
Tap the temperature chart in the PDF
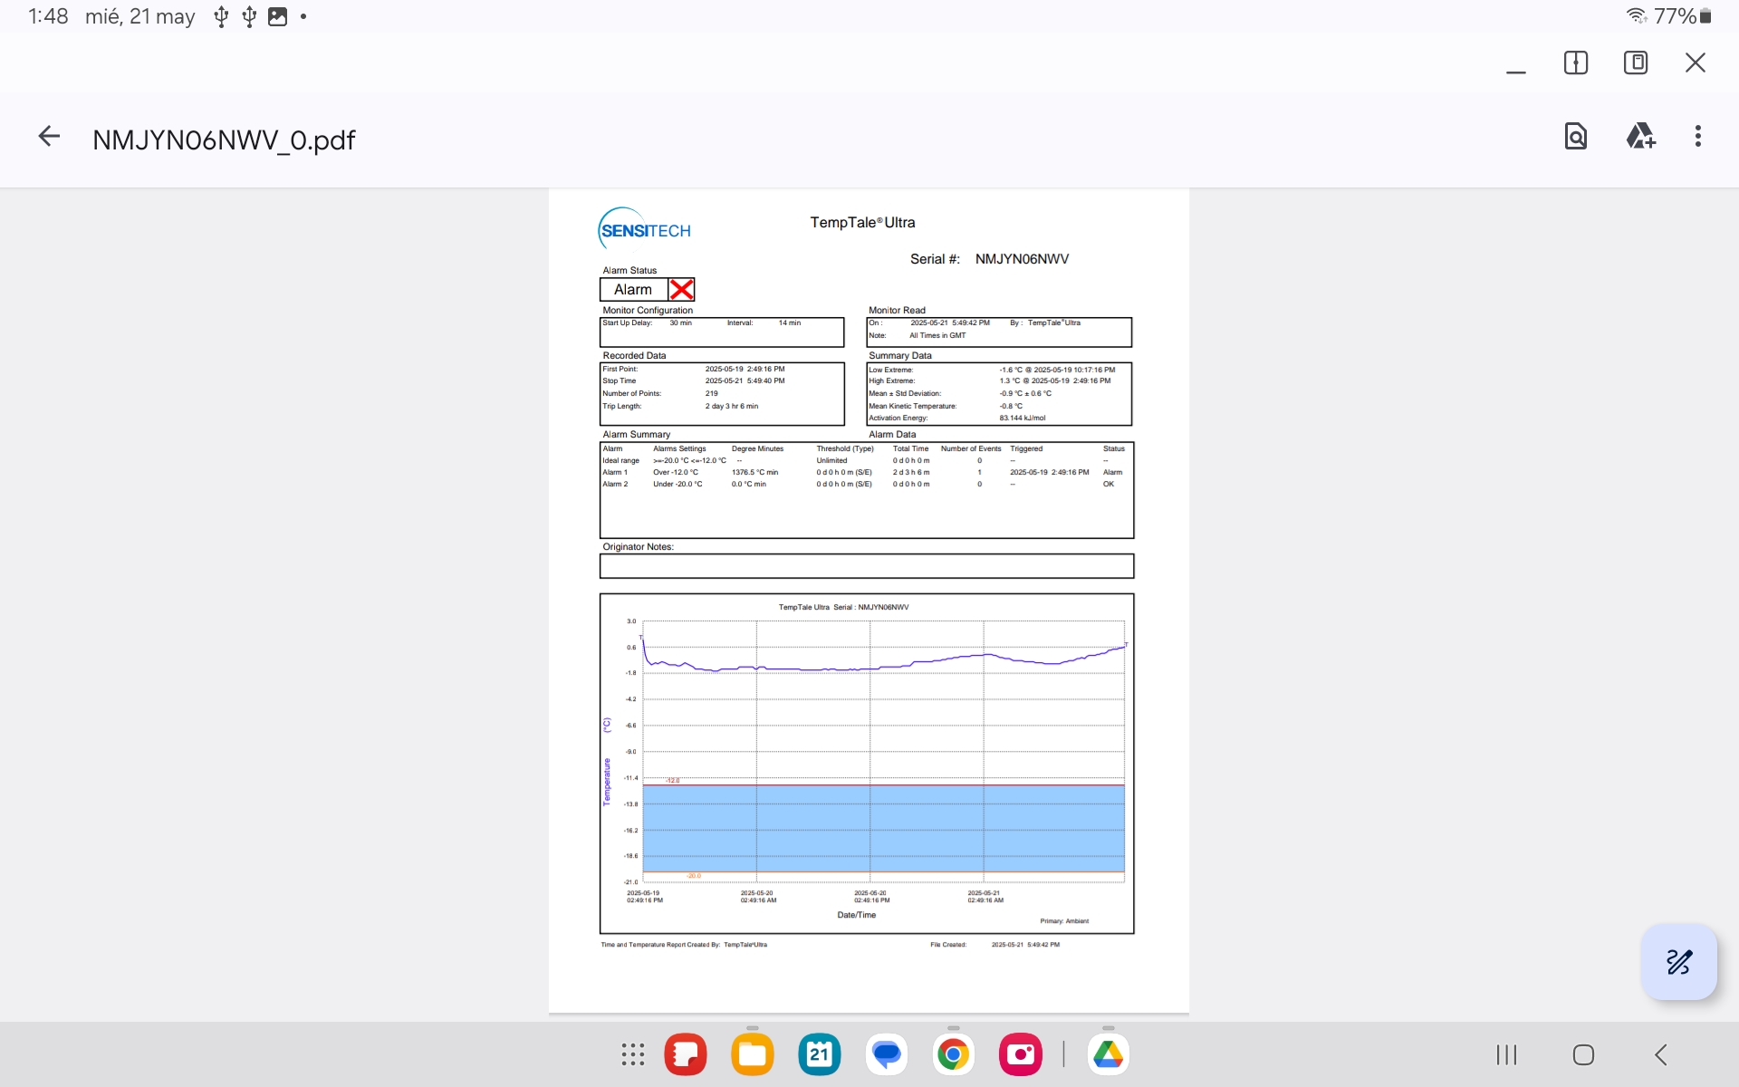pos(867,763)
